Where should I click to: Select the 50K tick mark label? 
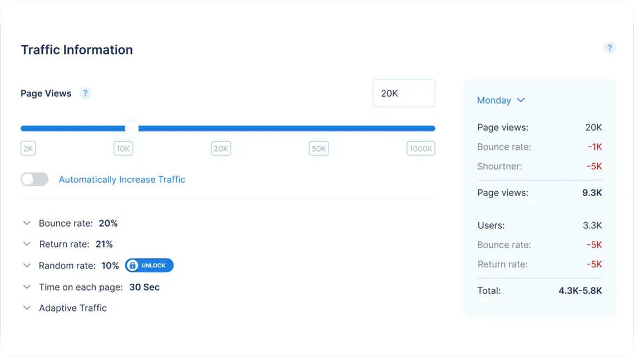pyautogui.click(x=318, y=148)
